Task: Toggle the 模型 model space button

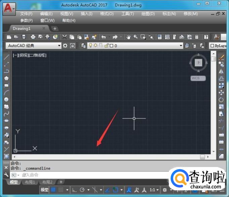Action: (x=44, y=190)
